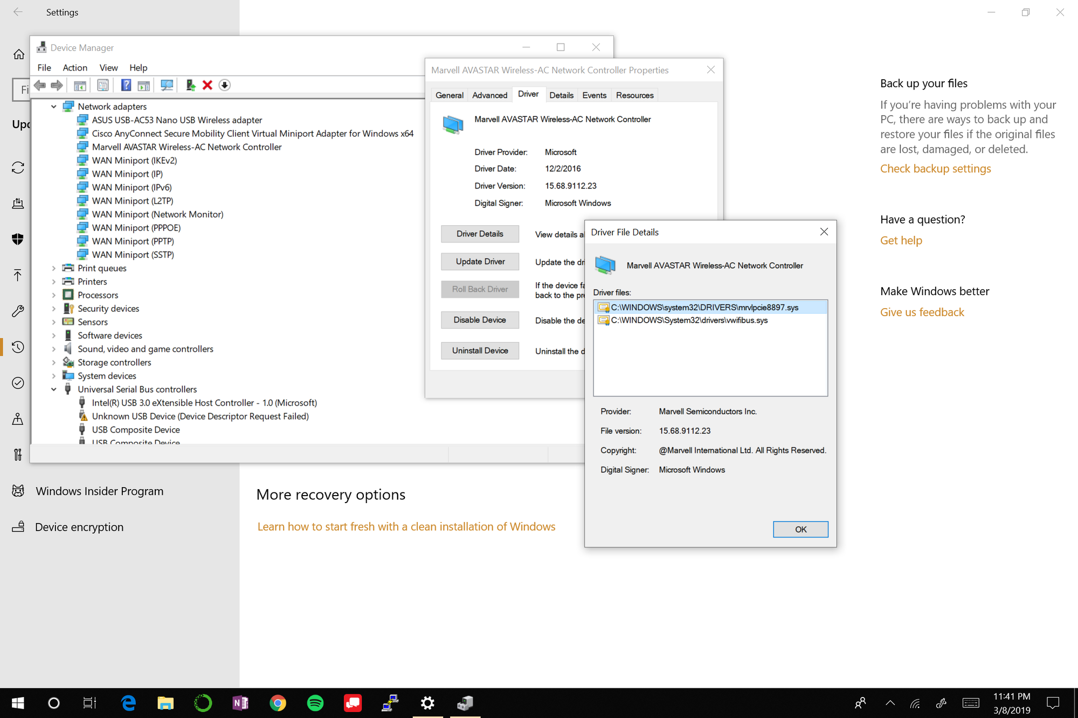This screenshot has width=1078, height=718.
Task: Expand the Printers node
Action: pos(54,282)
